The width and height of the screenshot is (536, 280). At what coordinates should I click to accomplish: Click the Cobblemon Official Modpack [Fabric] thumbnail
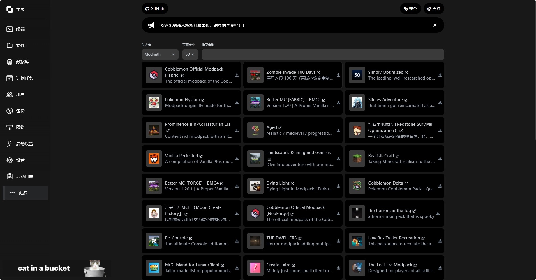154,75
